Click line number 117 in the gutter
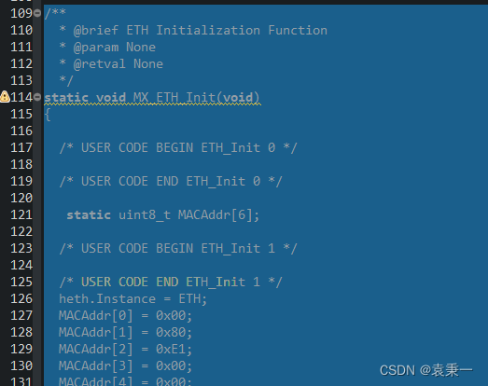 [21, 147]
